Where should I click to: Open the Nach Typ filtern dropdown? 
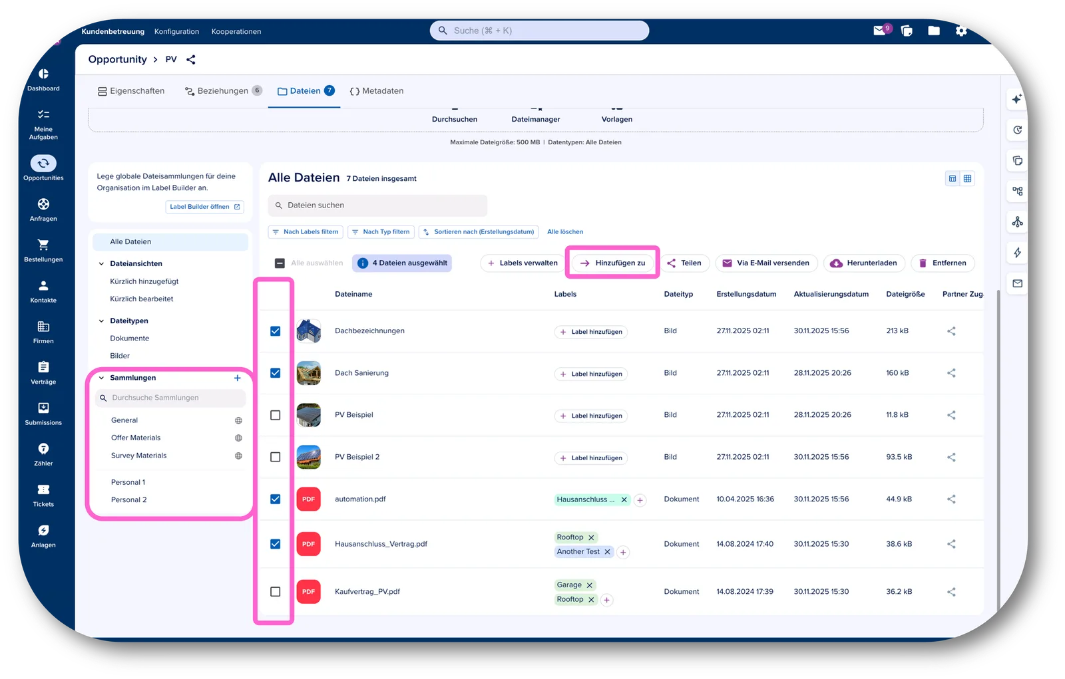pyautogui.click(x=381, y=232)
